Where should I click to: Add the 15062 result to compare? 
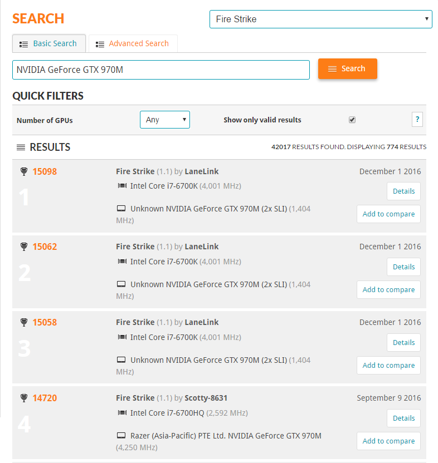point(388,289)
